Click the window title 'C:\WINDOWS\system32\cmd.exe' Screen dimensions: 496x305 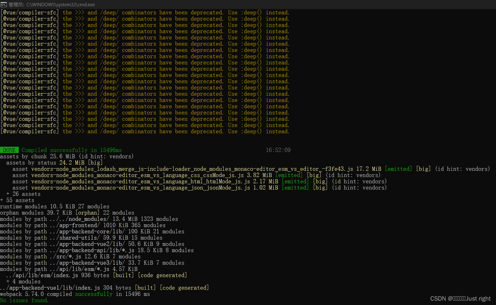[60, 5]
